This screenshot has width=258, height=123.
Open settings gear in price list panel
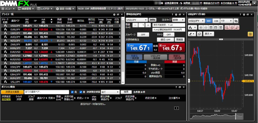[x=114, y=15]
